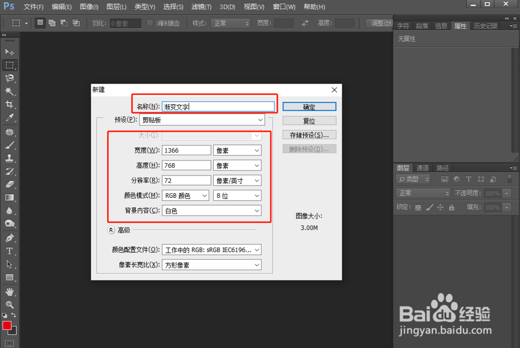
Task: Click the 确定 confirm button
Action: pyautogui.click(x=309, y=106)
